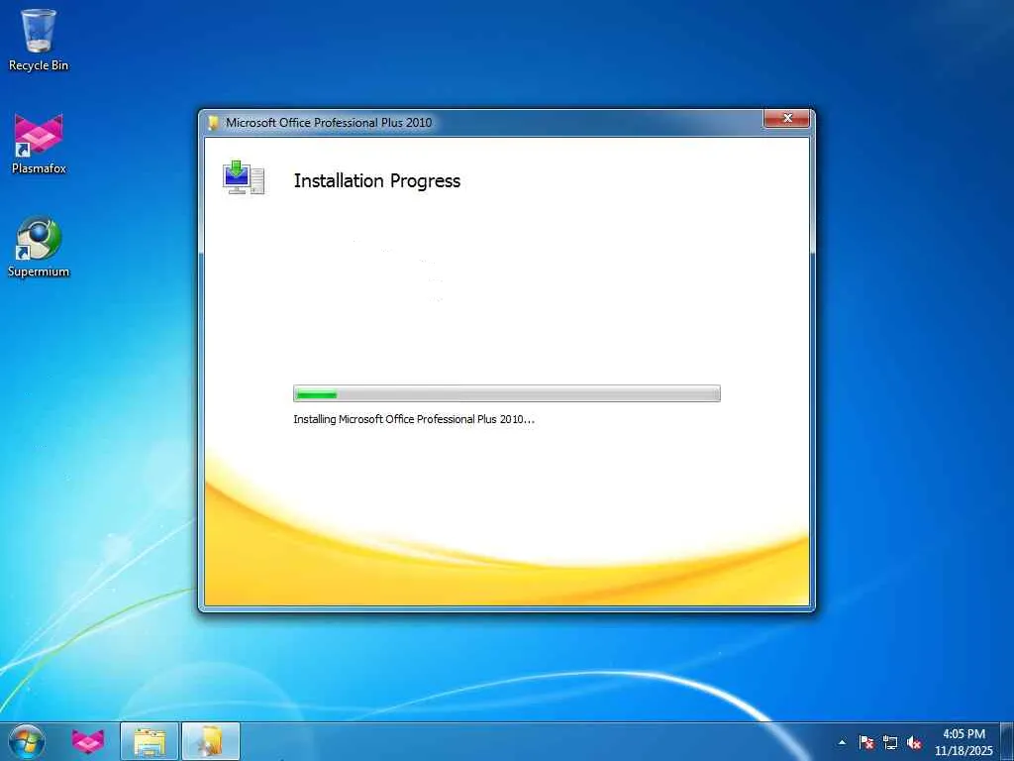Click the Installation Progress heading
This screenshot has height=761, width=1014.
coord(377,180)
